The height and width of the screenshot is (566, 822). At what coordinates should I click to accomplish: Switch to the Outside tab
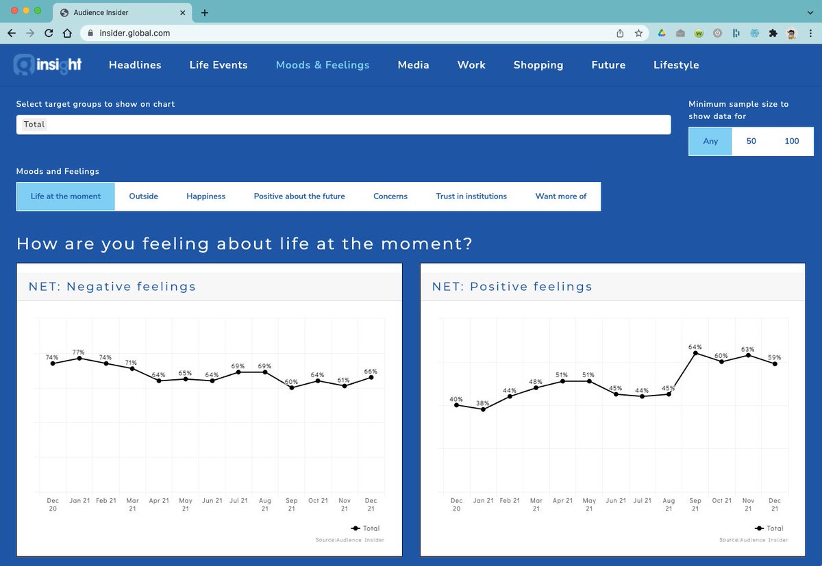point(144,196)
